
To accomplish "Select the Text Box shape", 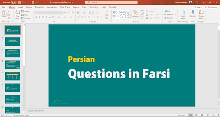I will point(114,12).
